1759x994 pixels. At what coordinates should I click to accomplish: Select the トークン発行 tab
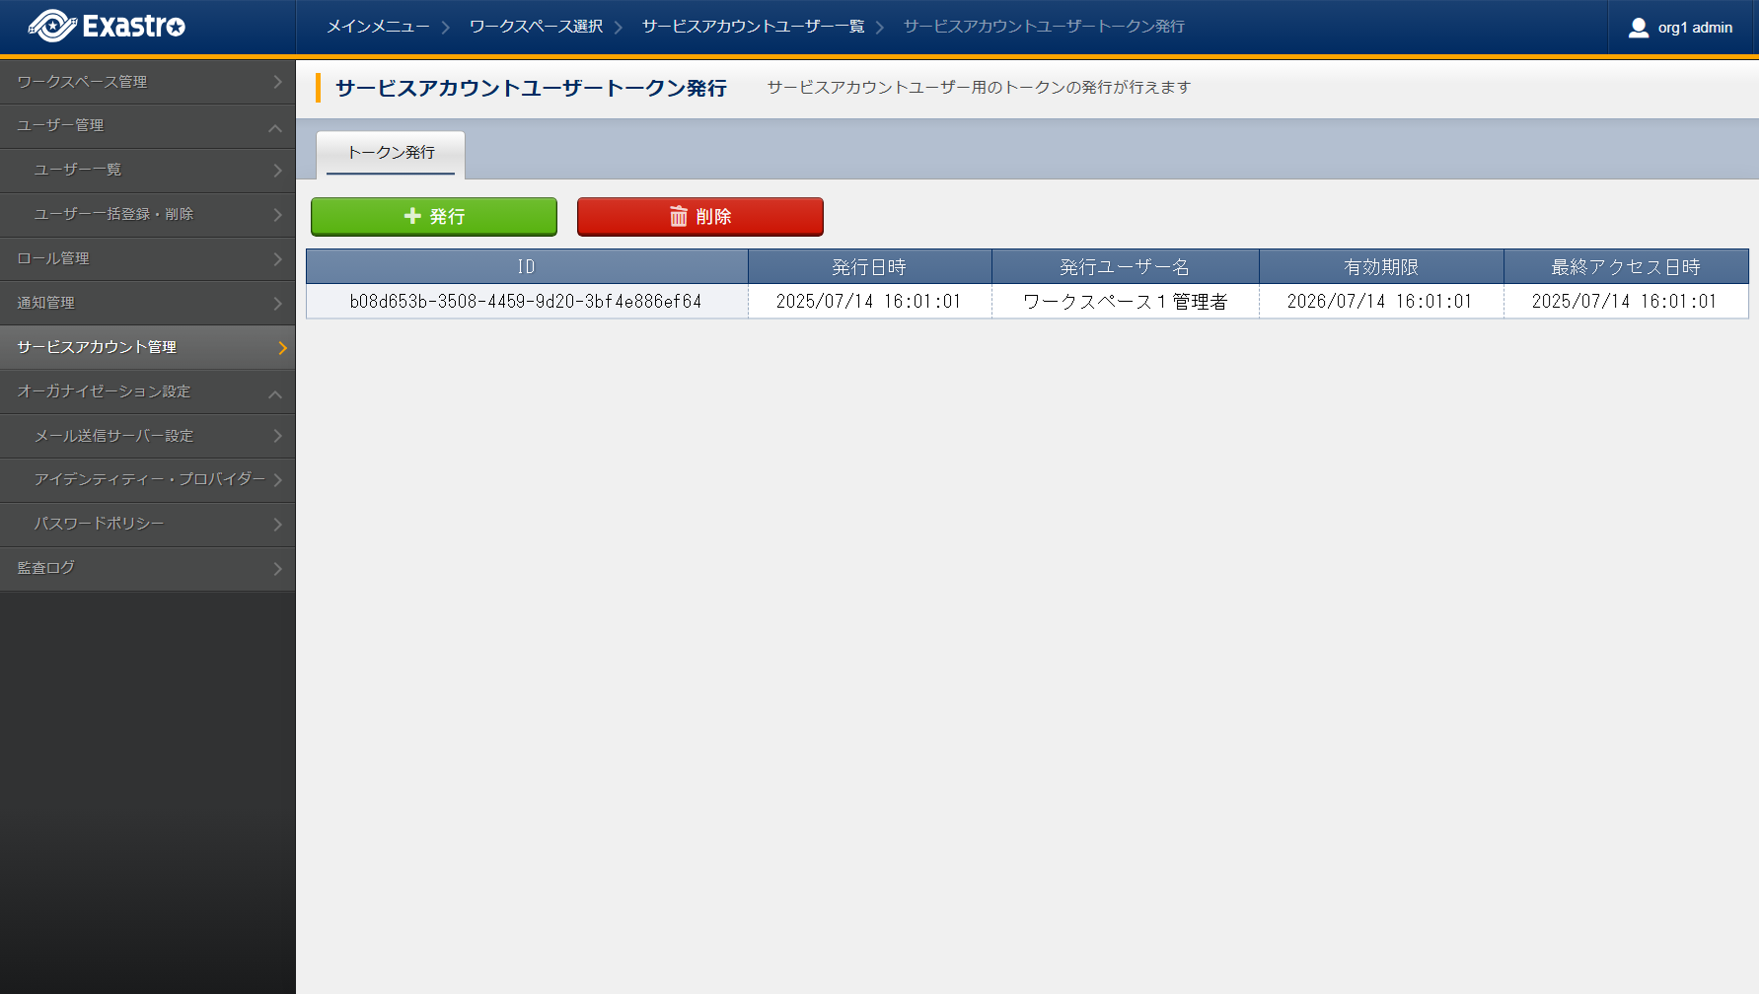tap(391, 153)
